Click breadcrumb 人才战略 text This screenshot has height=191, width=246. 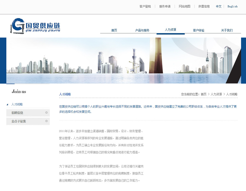coord(232,94)
